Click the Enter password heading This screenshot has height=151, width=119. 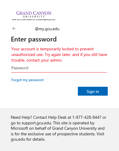pos(34,39)
